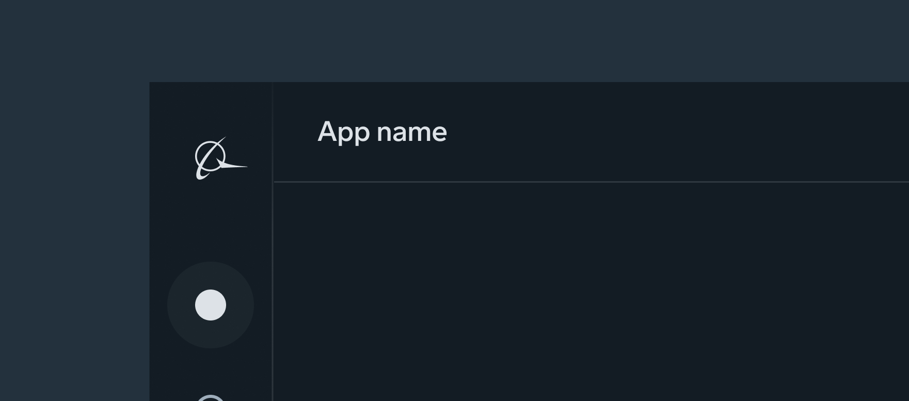Click the word "App" in the header
Image resolution: width=909 pixels, height=401 pixels.
[343, 132]
